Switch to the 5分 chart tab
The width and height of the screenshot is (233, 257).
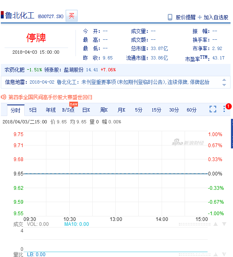(139, 110)
